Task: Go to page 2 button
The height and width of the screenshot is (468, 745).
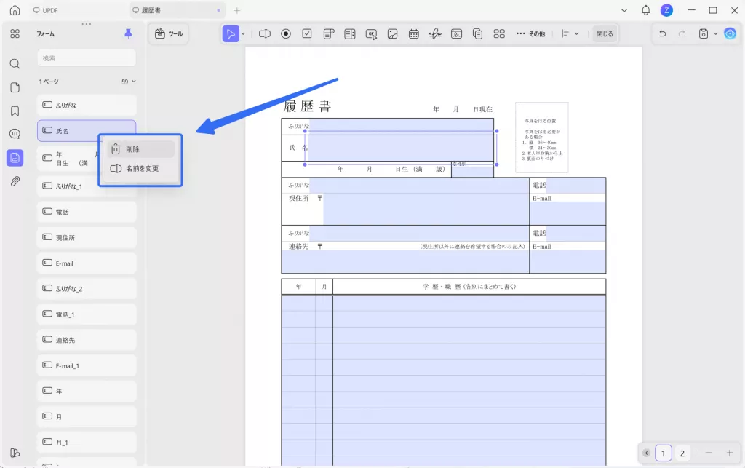Action: point(682,453)
